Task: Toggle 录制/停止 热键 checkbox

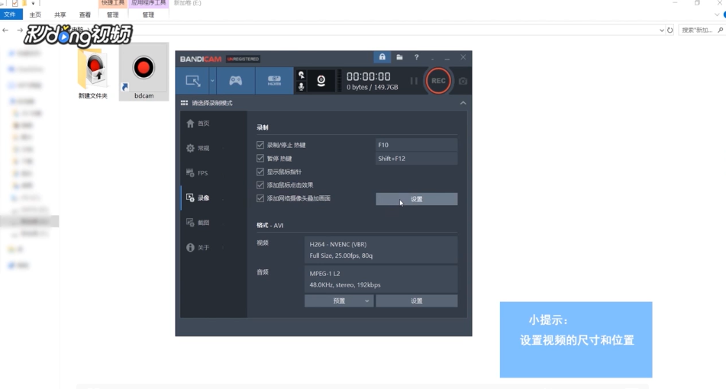Action: [x=260, y=145]
